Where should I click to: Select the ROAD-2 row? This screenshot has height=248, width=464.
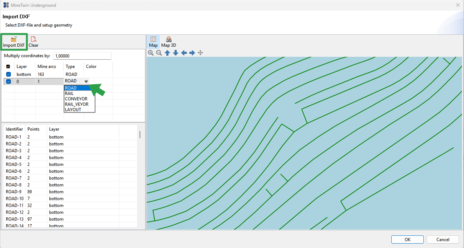(x=71, y=144)
